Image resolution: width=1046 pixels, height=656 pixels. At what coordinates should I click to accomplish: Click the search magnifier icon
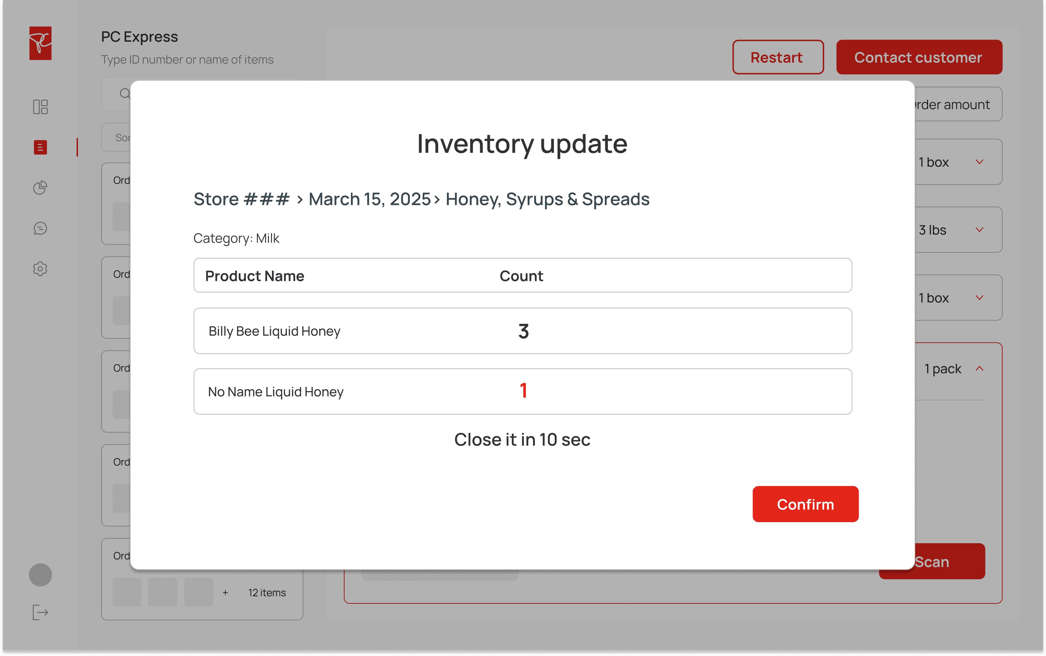click(x=125, y=94)
